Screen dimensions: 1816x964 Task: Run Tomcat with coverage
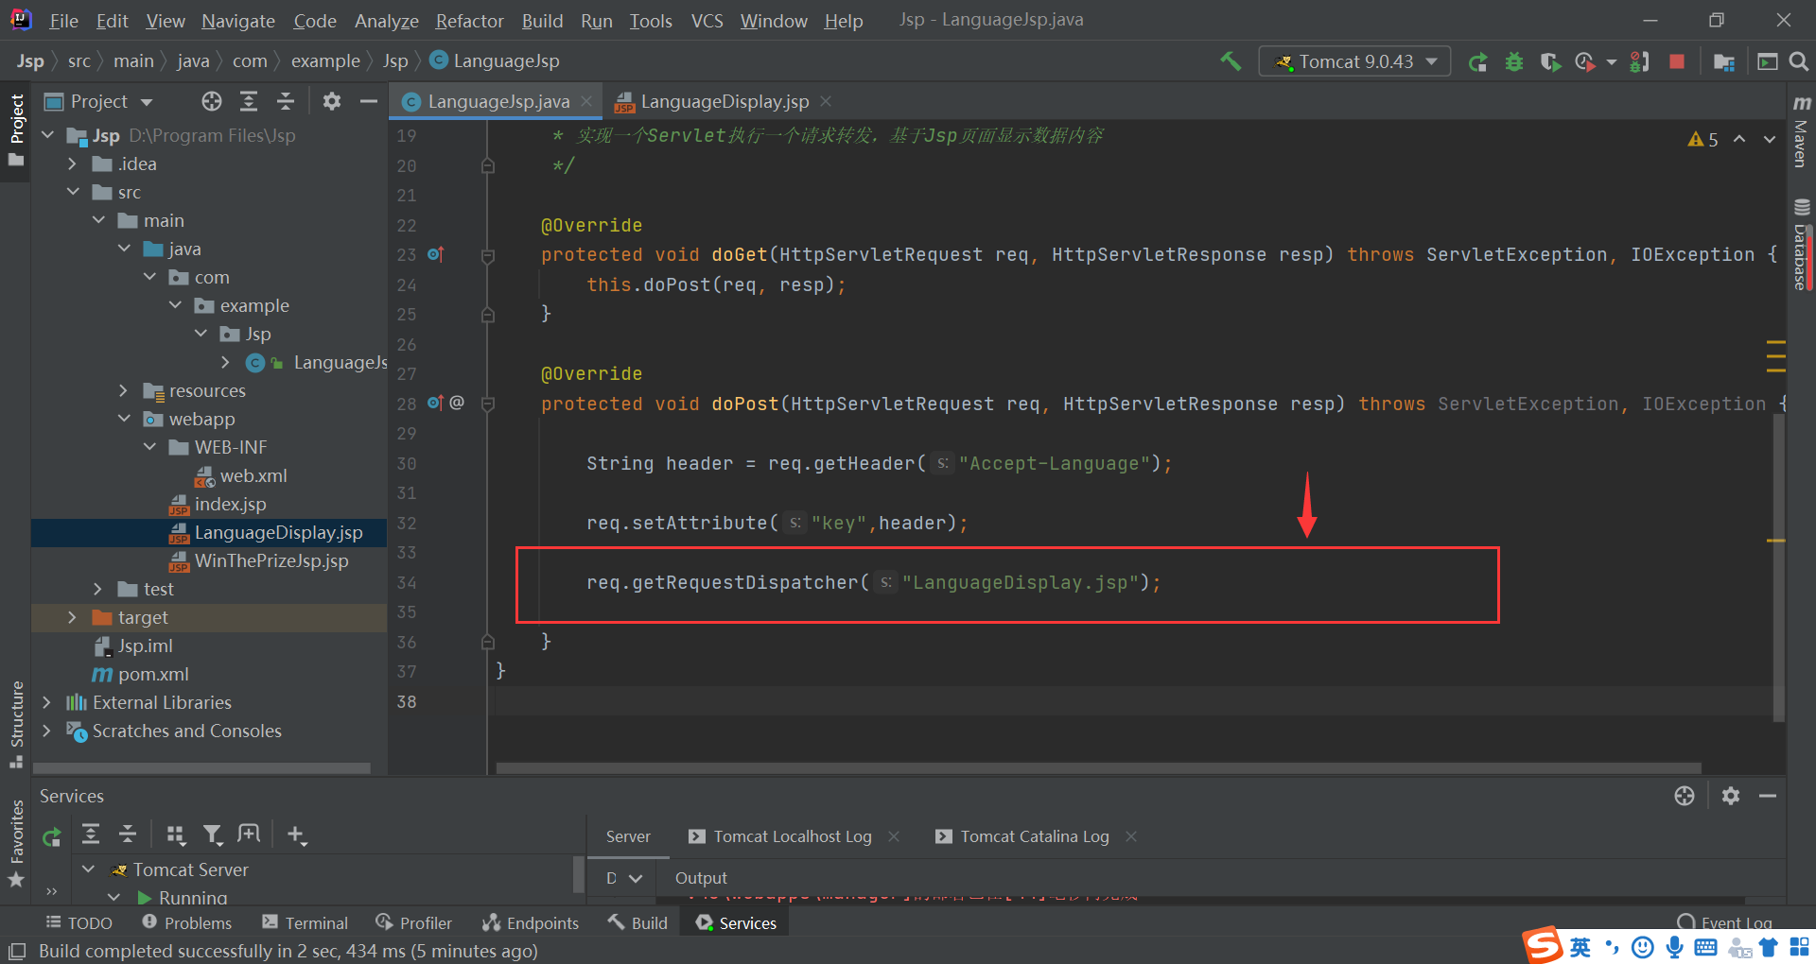1550,61
